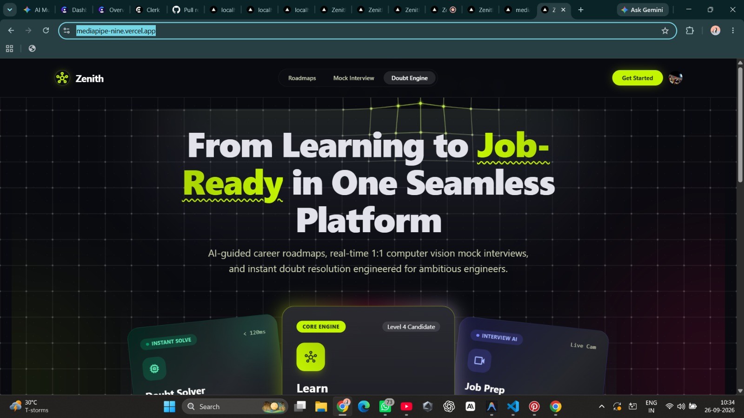Click the globe bookmark icon
Image resolution: width=744 pixels, height=418 pixels.
click(32, 48)
